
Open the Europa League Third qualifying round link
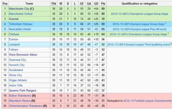139,45
